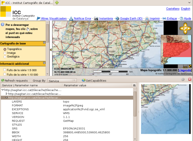This screenshot has height=141, width=193.
Task: Click the settings gear icon in the requests panel
Action: [183, 80]
